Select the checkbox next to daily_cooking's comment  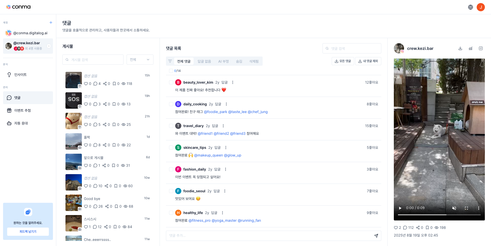click(x=171, y=104)
